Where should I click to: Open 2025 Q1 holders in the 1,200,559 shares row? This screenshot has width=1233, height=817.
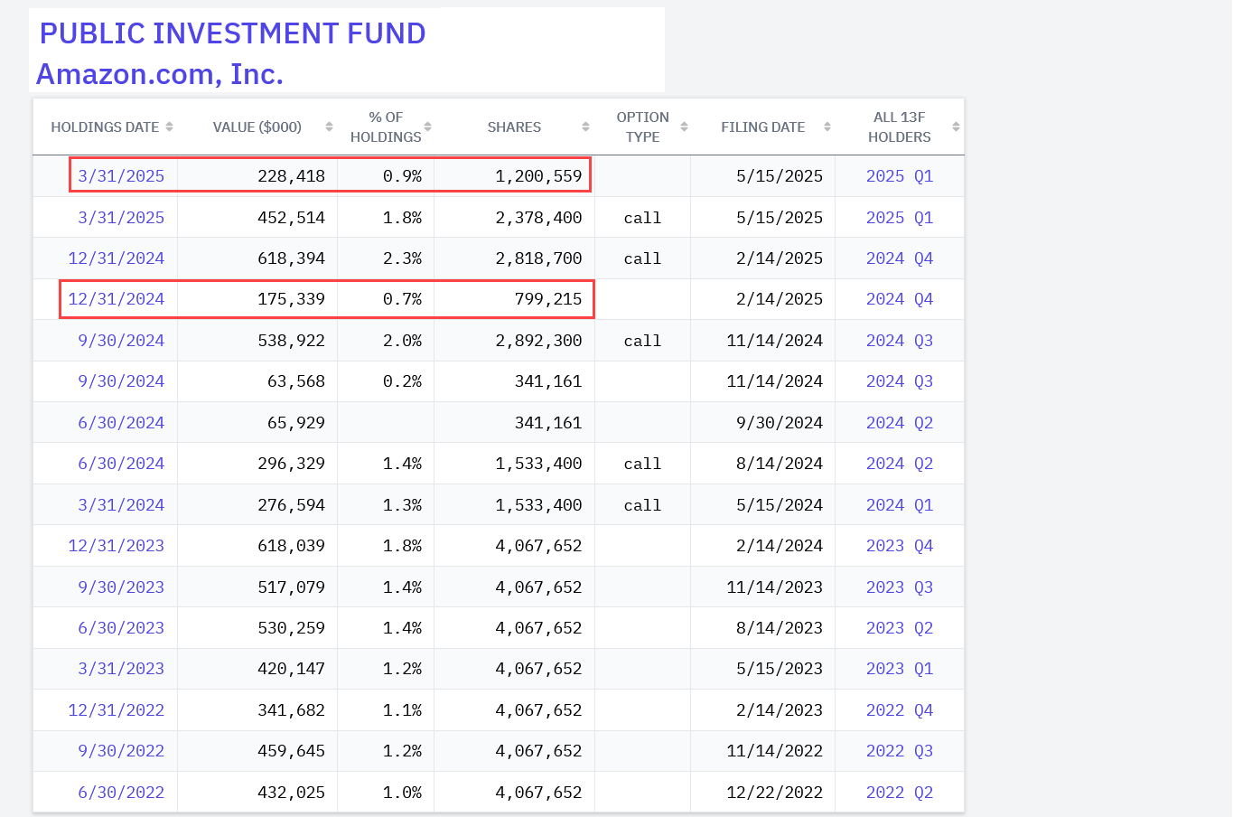click(900, 176)
